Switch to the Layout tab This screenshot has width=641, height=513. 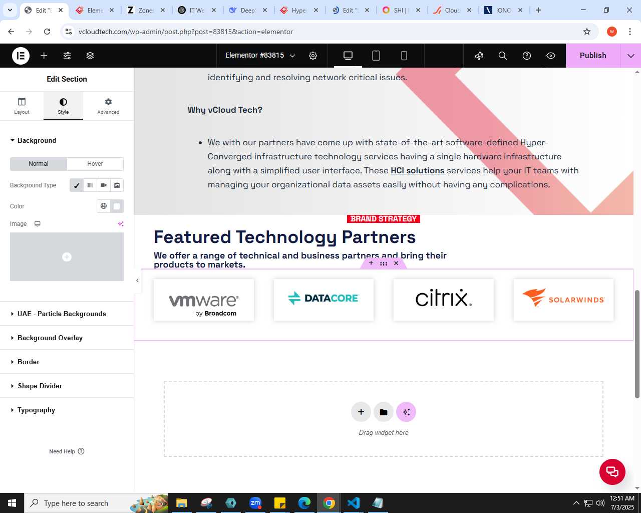[x=22, y=106]
